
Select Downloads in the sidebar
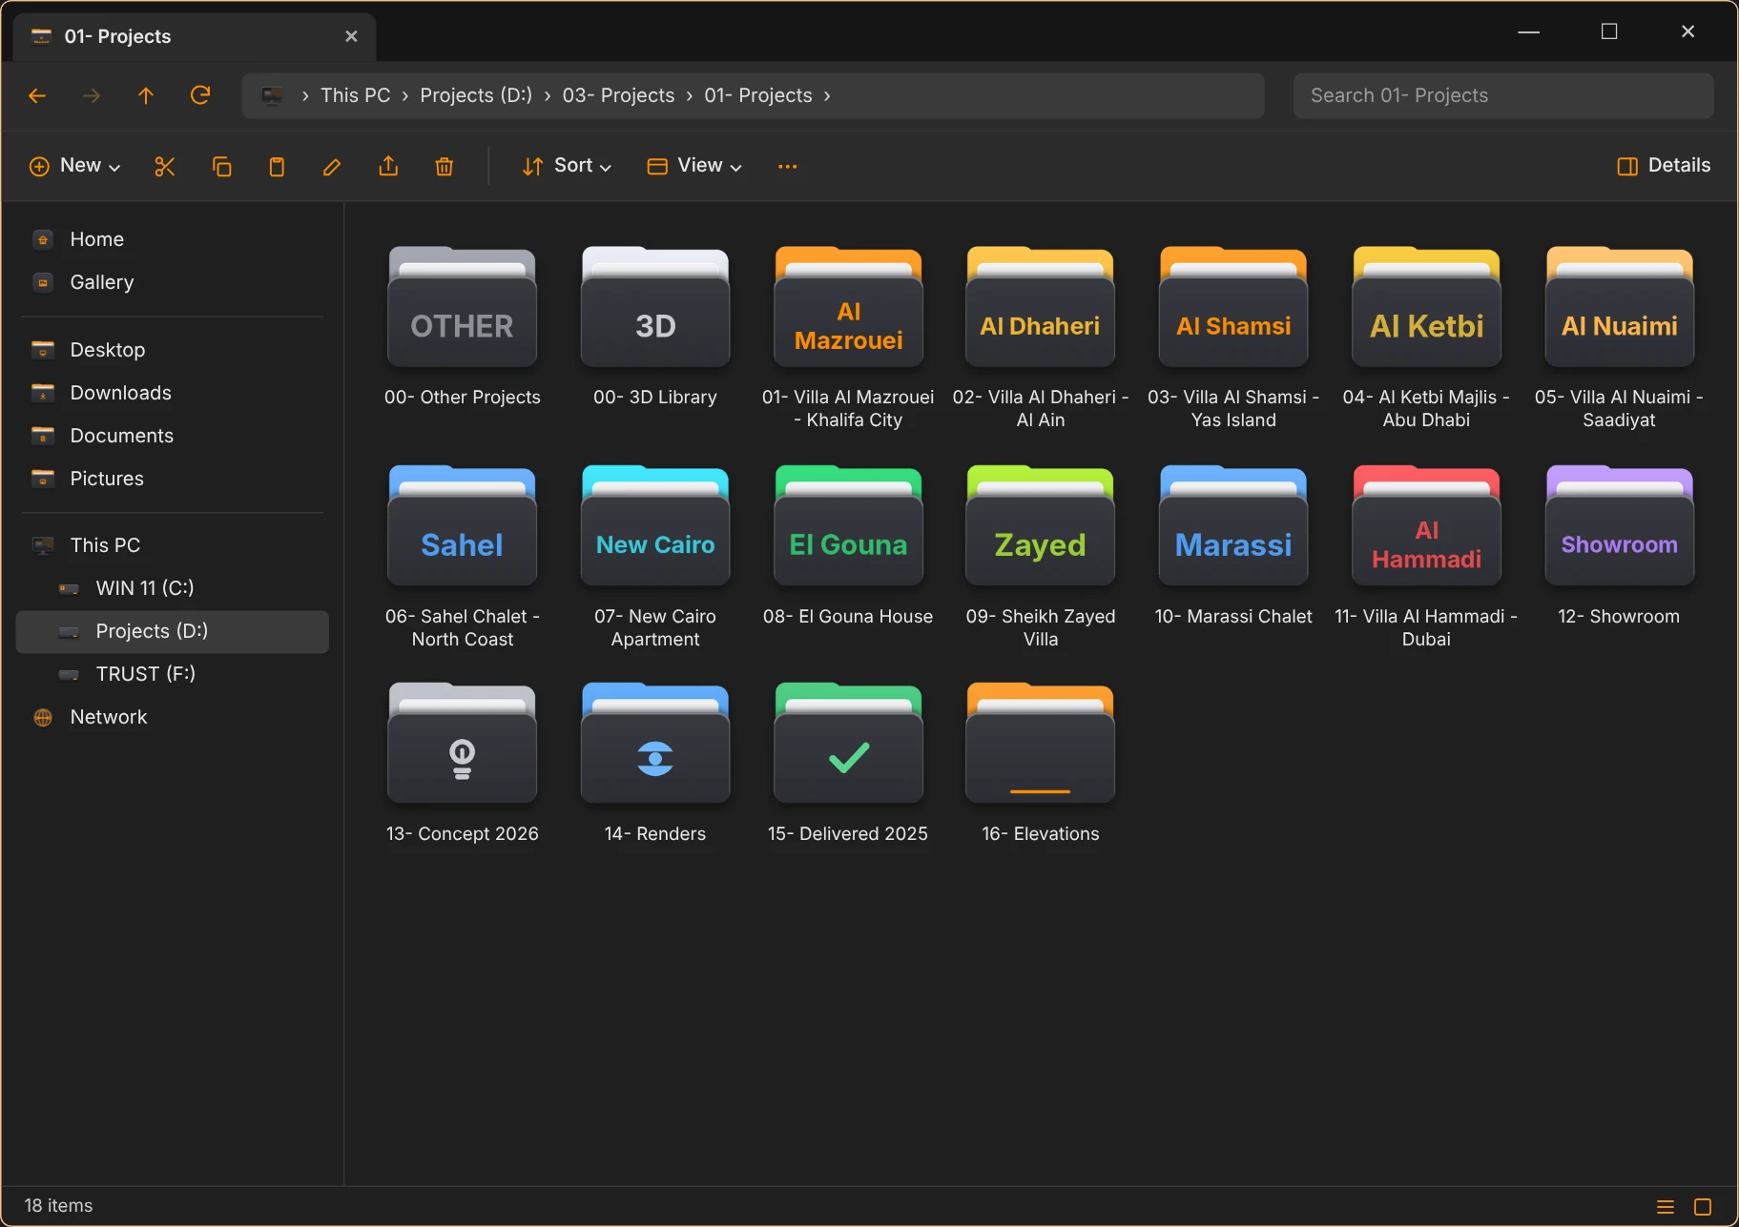173,393
